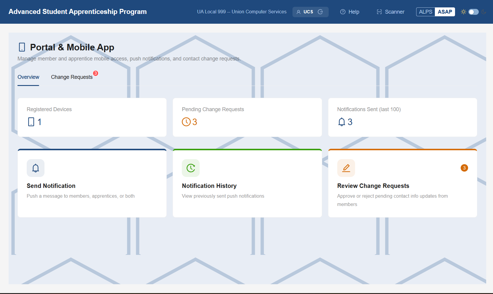Click 'Approve or reject pending contact' description
Image resolution: width=493 pixels, height=294 pixels.
click(392, 200)
